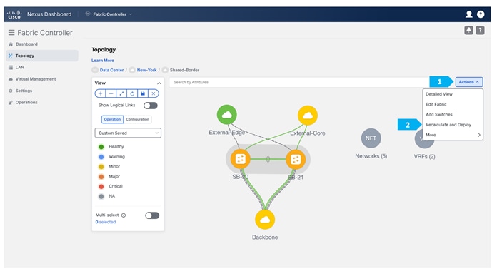Expand the More submenu

(x=453, y=135)
